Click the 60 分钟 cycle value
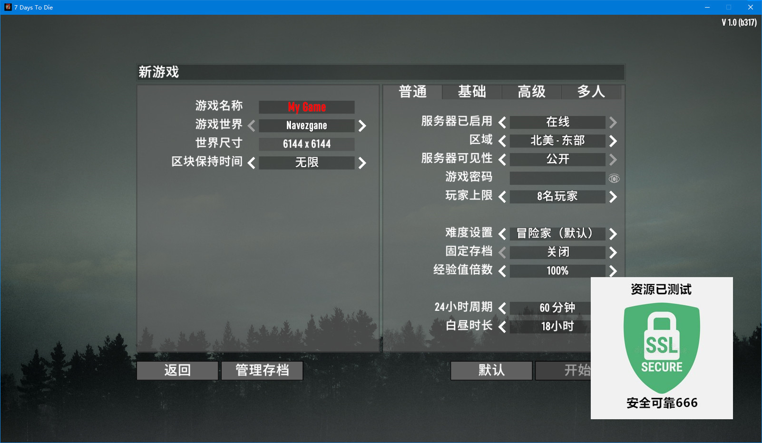 550,308
